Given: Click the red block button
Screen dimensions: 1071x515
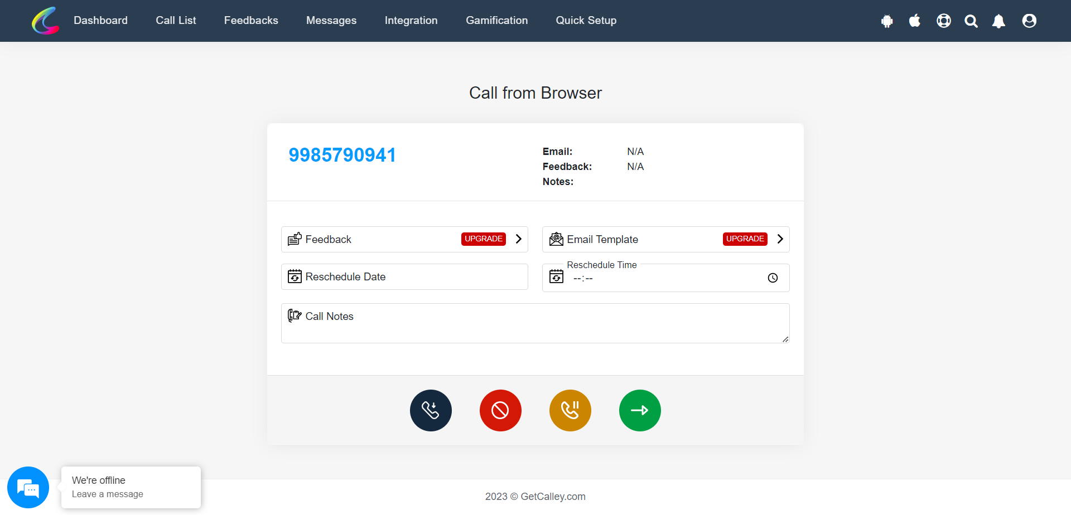Looking at the screenshot, I should (500, 410).
